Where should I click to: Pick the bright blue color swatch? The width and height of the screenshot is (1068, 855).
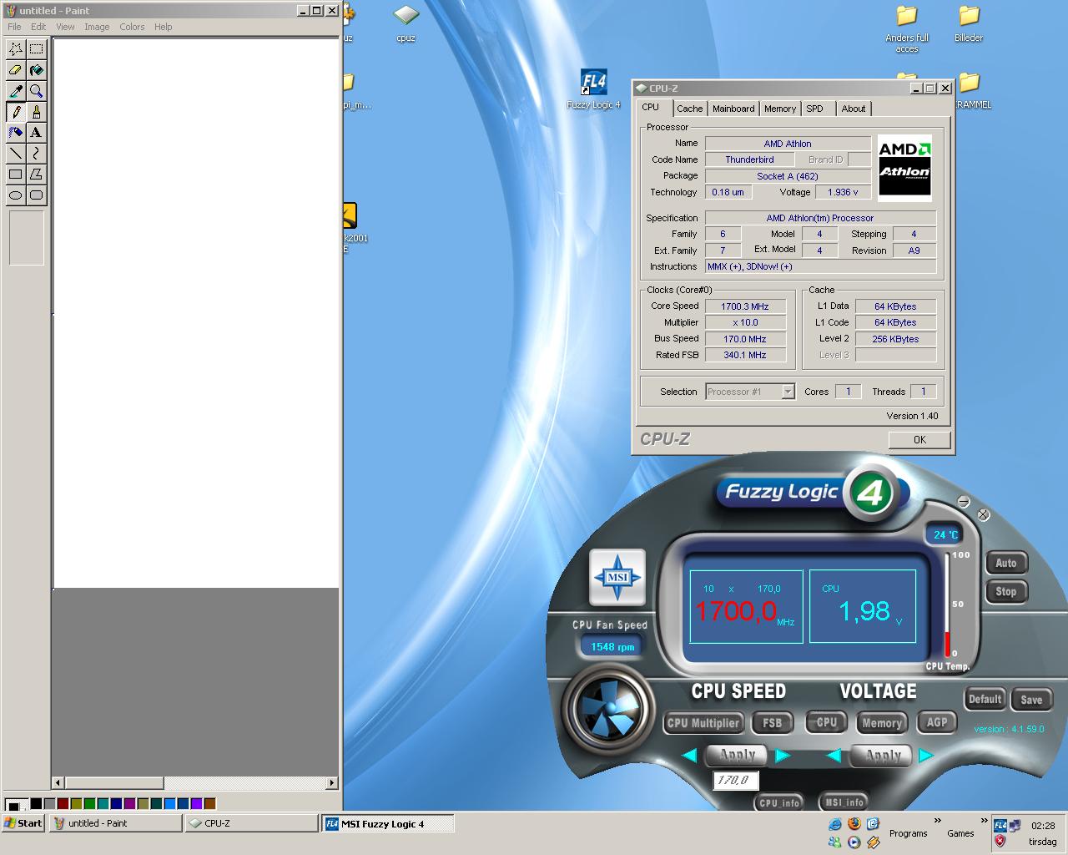pyautogui.click(x=170, y=803)
